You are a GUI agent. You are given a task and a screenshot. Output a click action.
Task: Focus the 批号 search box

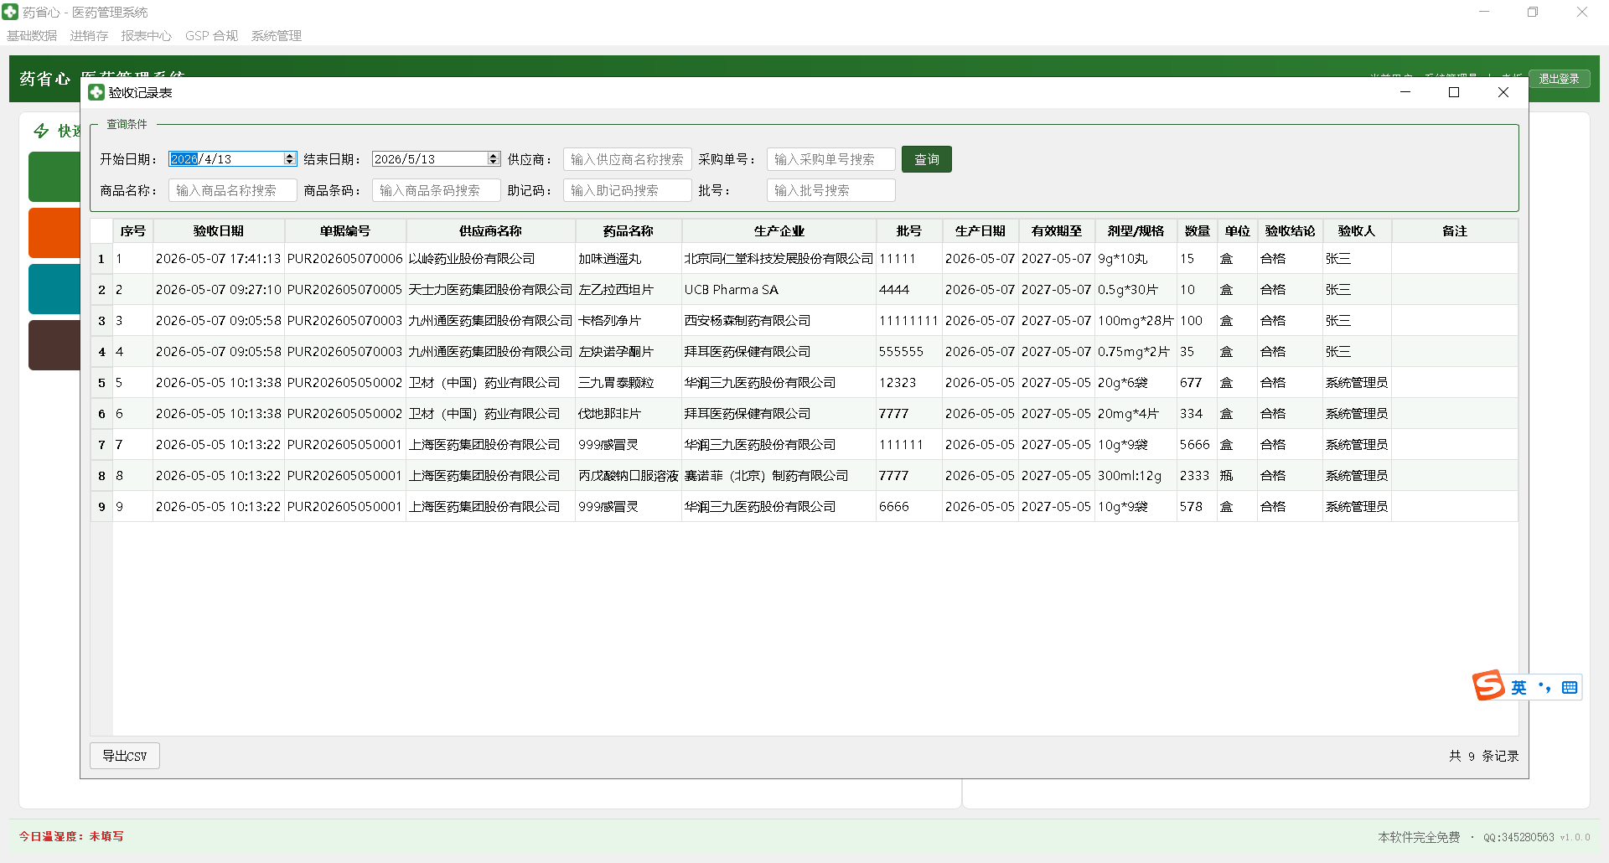(x=830, y=190)
